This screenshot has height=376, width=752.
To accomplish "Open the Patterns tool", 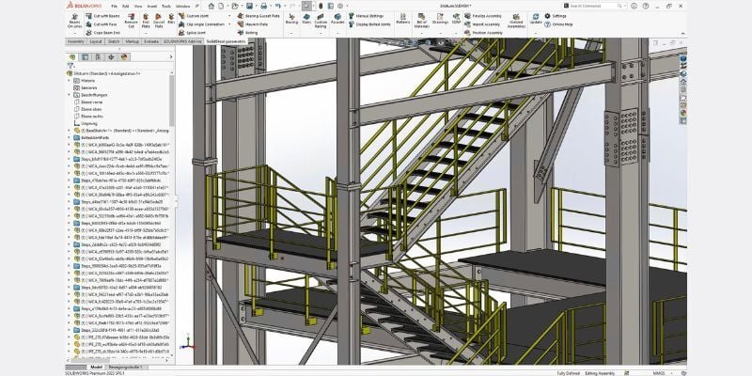I will pyautogui.click(x=403, y=19).
